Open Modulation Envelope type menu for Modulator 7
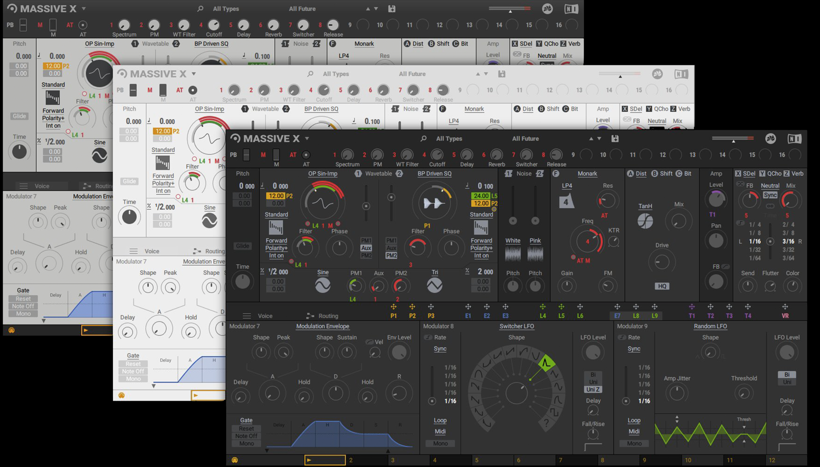This screenshot has height=467, width=820. (x=322, y=326)
